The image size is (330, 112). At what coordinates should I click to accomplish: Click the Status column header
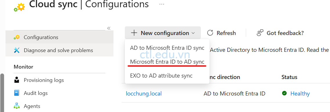(289, 77)
